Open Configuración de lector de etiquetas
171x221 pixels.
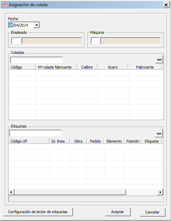click(x=38, y=212)
